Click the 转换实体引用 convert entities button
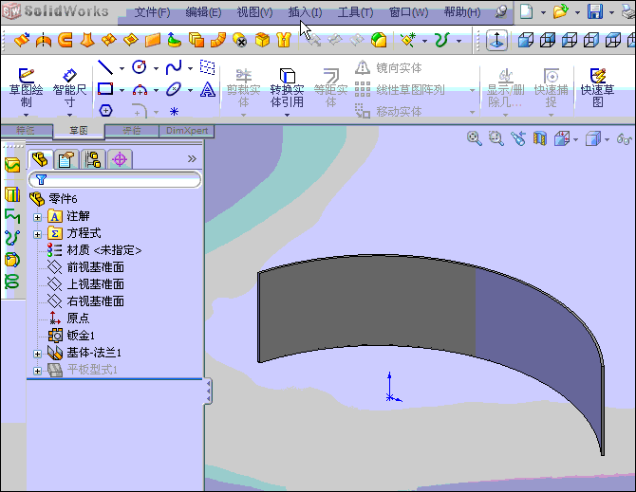 pyautogui.click(x=287, y=88)
